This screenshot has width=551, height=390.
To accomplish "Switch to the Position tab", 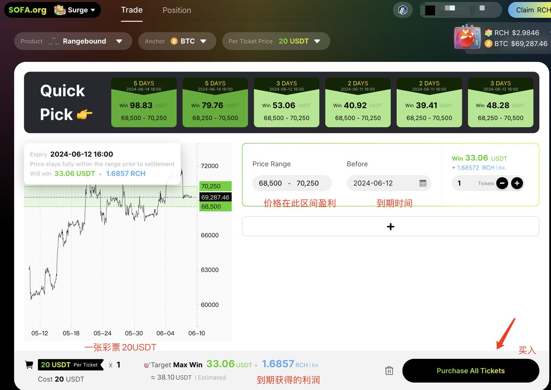I will (177, 10).
